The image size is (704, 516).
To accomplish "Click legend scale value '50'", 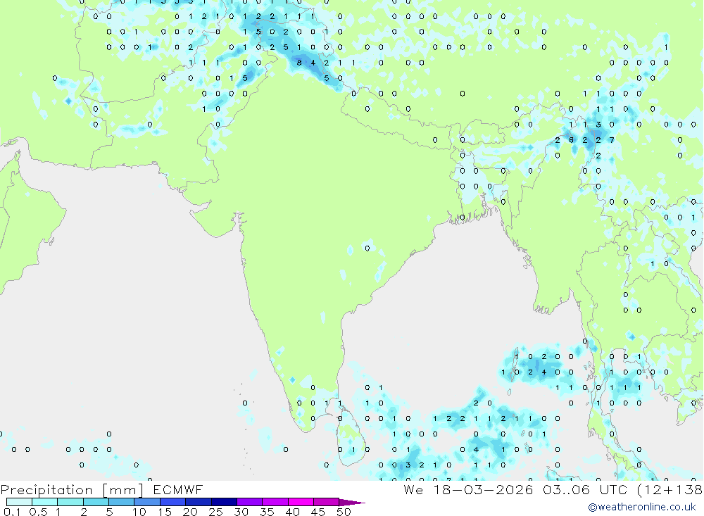I will pyautogui.click(x=344, y=512).
